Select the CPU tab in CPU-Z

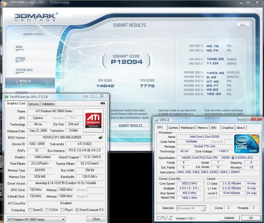[x=160, y=127]
